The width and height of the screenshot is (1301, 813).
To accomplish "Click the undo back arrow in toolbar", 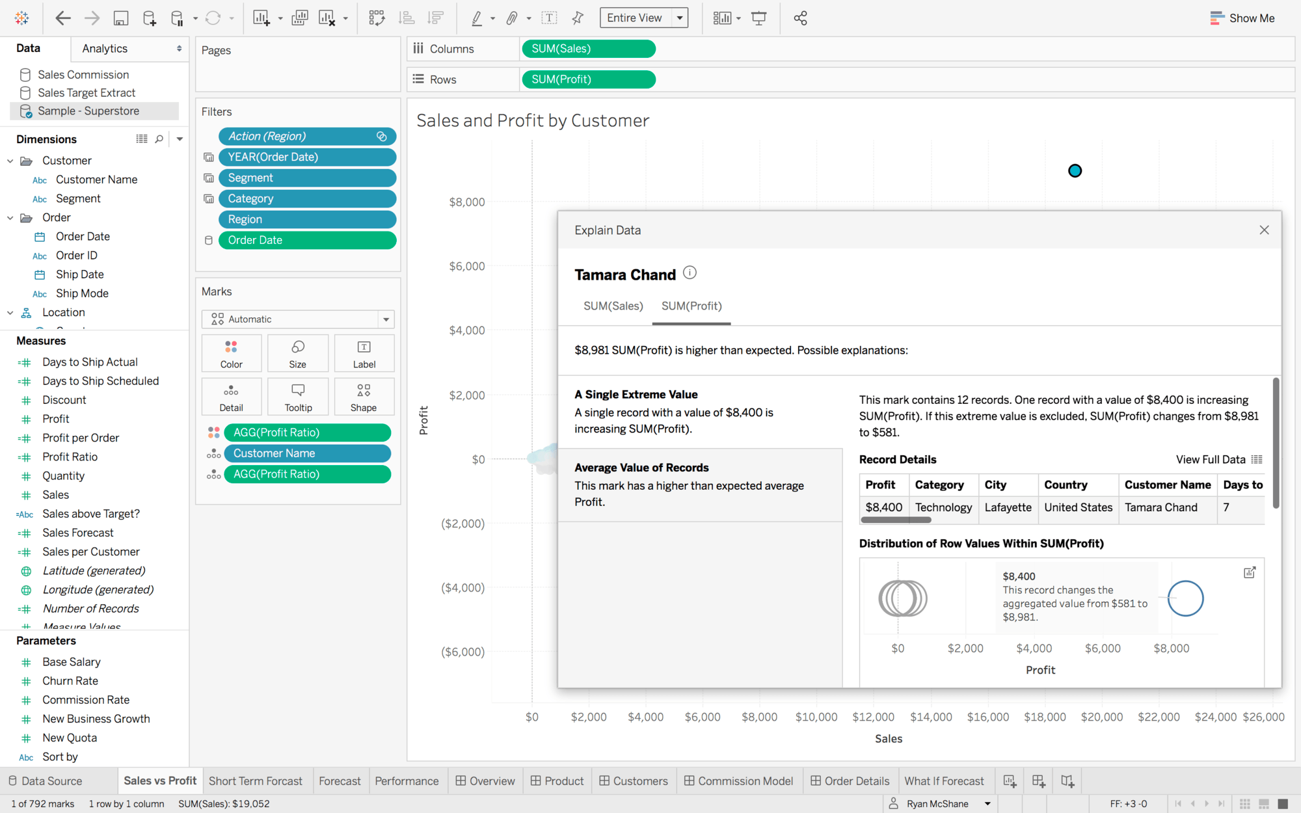I will click(62, 18).
